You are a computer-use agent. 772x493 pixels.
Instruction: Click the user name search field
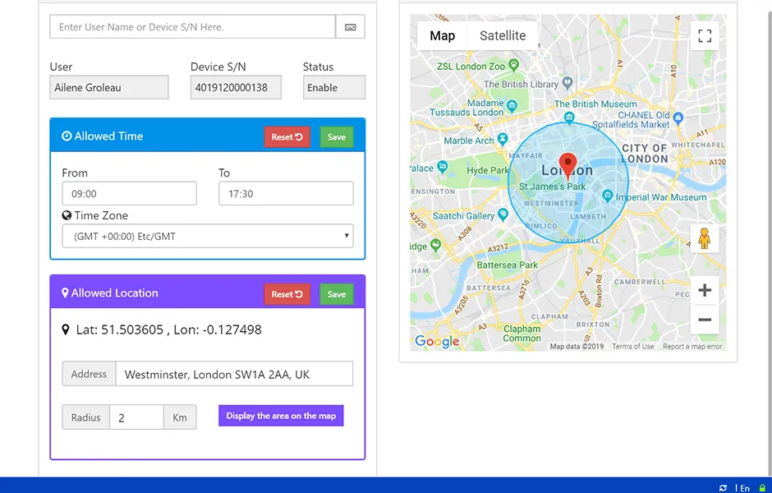tap(192, 27)
